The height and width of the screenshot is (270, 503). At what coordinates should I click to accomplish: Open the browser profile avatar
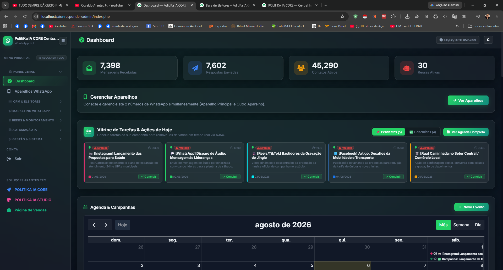pyautogui.click(x=488, y=16)
